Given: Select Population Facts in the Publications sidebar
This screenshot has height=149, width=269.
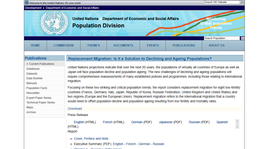Looking at the screenshot, I should coord(37,88).
